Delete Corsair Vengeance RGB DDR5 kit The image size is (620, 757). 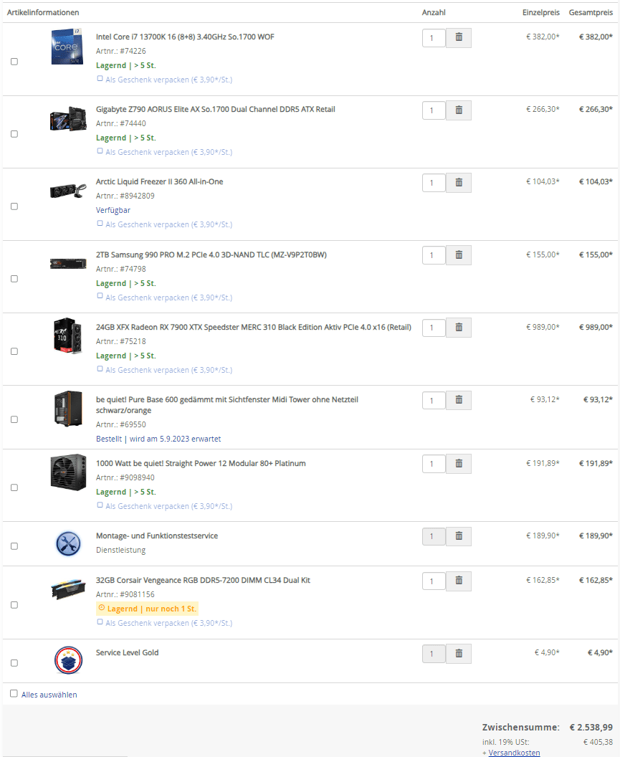[x=459, y=581]
